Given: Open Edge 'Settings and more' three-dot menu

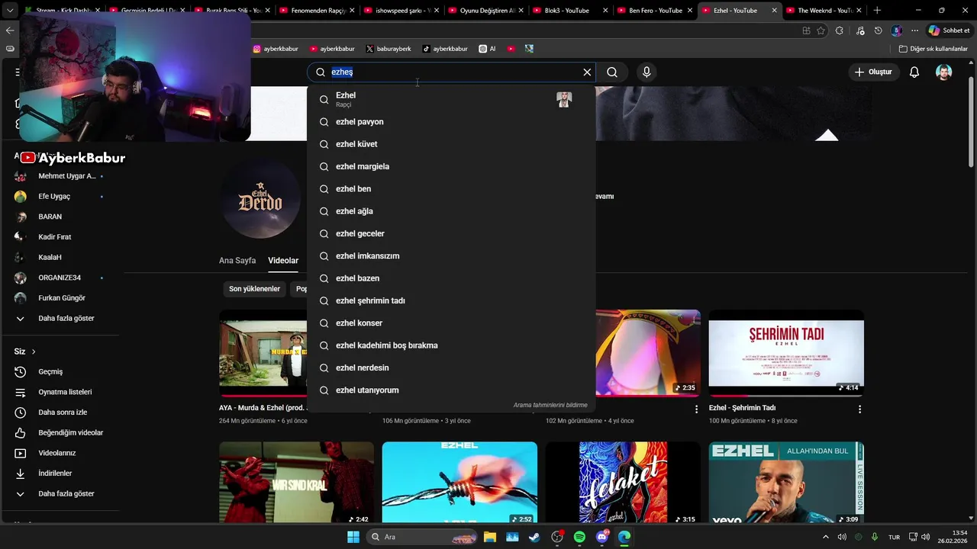Looking at the screenshot, I should point(914,30).
